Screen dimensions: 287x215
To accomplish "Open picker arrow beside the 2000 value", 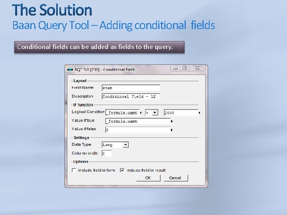I will pyautogui.click(x=199, y=113).
